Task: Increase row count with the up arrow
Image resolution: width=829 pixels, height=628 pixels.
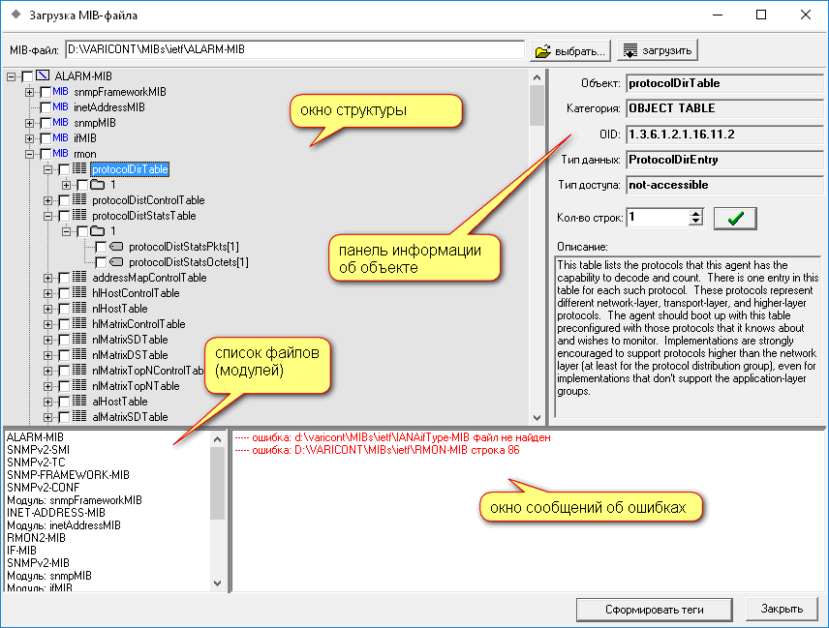Action: pyautogui.click(x=694, y=213)
